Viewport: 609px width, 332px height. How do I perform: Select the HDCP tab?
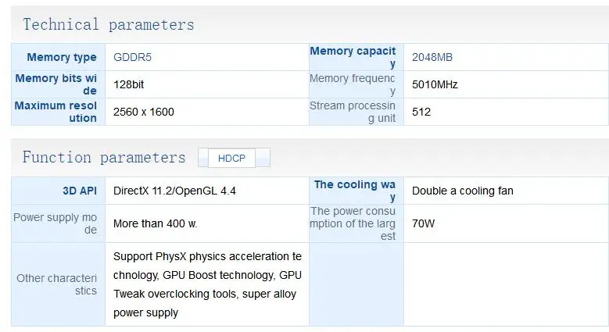coord(231,158)
